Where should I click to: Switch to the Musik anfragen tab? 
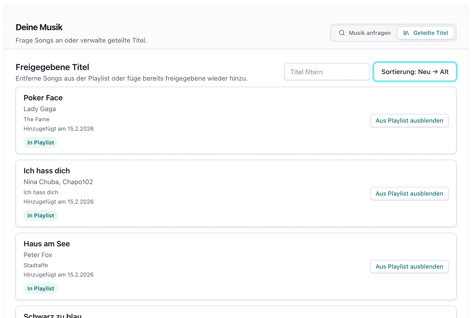(364, 33)
